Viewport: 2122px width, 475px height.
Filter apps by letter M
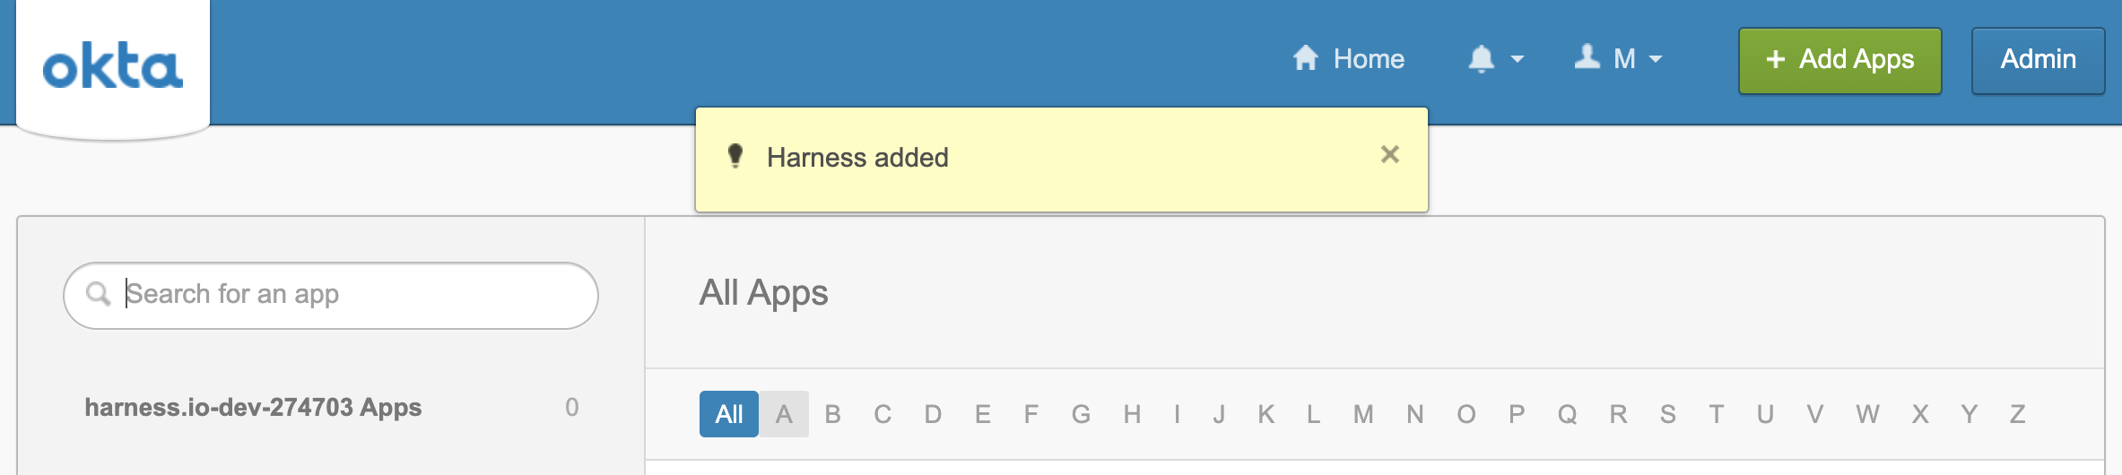coord(1363,414)
